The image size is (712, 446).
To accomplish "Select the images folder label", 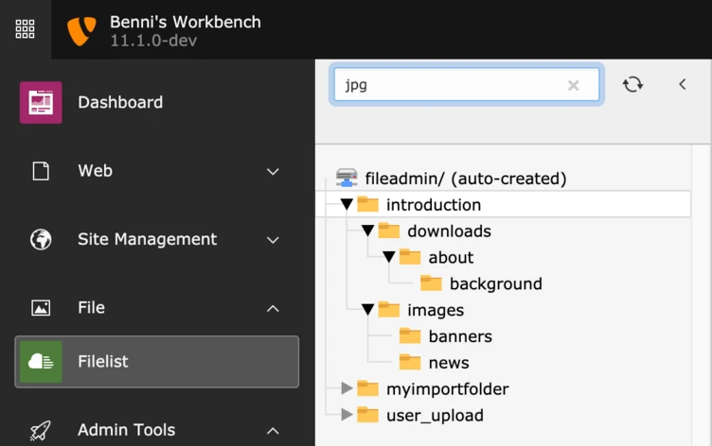I will coord(436,311).
